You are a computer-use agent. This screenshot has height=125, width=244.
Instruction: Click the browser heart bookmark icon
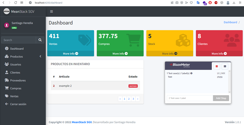tap(191, 3)
